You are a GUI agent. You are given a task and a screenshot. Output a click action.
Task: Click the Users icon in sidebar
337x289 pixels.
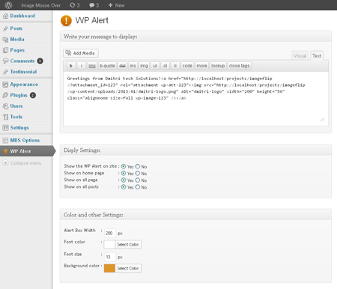pos(5,106)
